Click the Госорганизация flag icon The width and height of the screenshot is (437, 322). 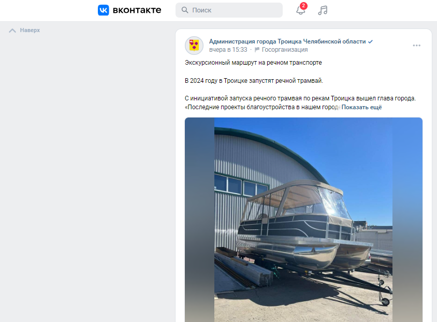click(x=257, y=50)
